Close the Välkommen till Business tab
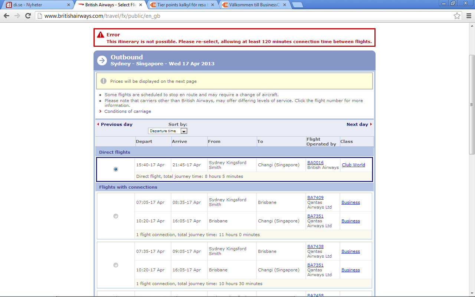 pos(285,5)
